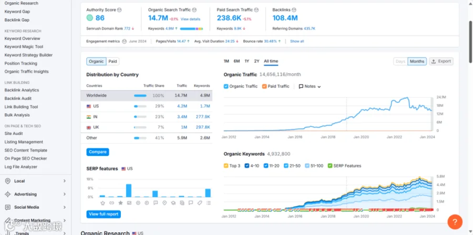Toggle the SERP Features checkbox
This screenshot has width=473, height=235.
point(330,166)
